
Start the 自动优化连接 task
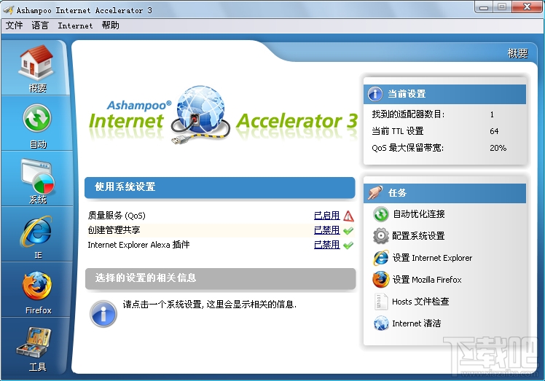[x=418, y=214]
